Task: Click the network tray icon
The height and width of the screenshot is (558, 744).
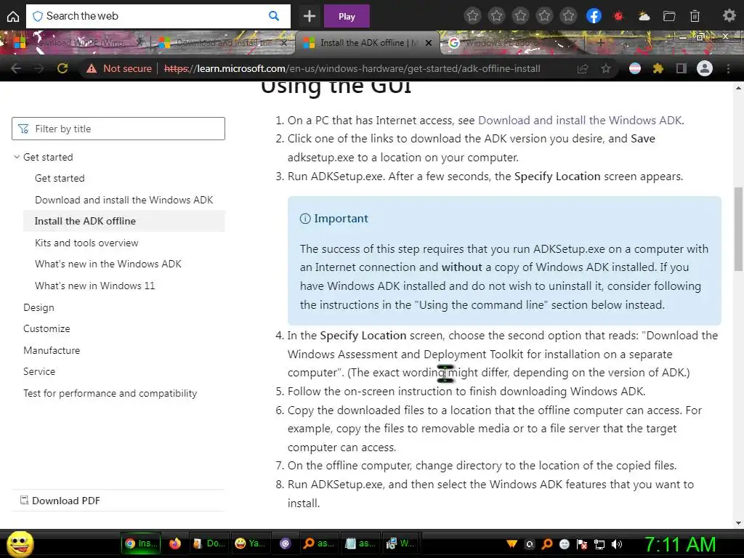Action: pos(599,544)
